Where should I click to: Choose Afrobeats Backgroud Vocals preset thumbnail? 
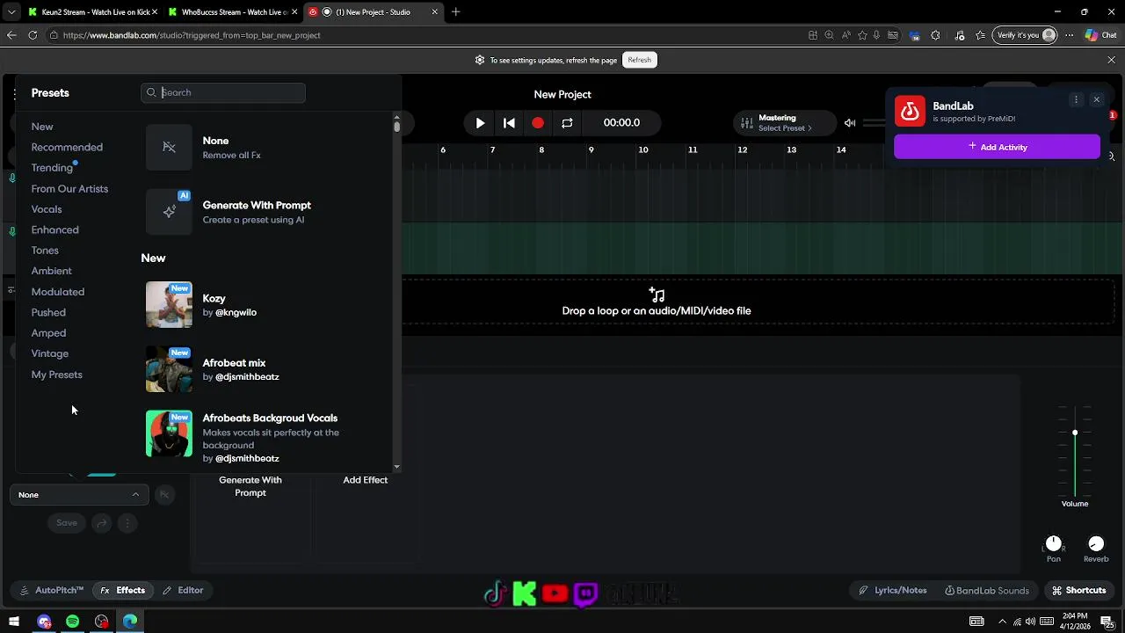[169, 433]
